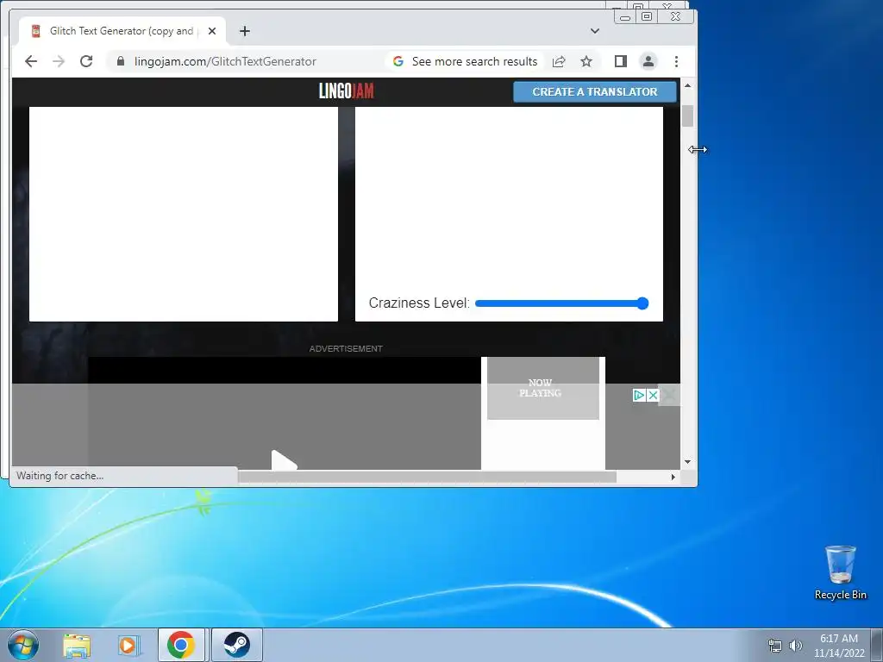This screenshot has height=662, width=883.
Task: Click the CREATE A TRANSLATOR button
Action: [595, 91]
